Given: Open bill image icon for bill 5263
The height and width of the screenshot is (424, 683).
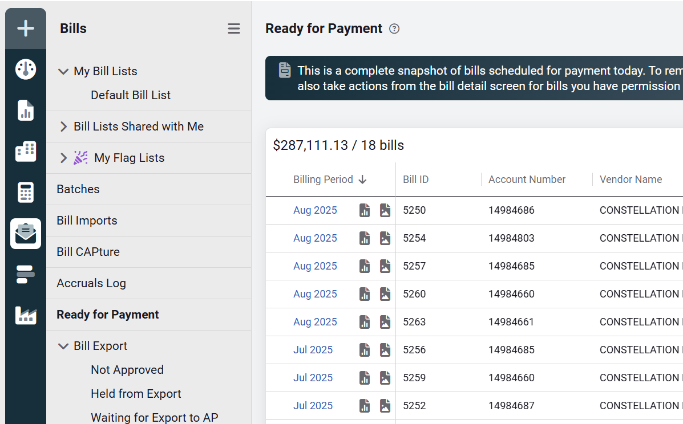Looking at the screenshot, I should click(x=385, y=322).
